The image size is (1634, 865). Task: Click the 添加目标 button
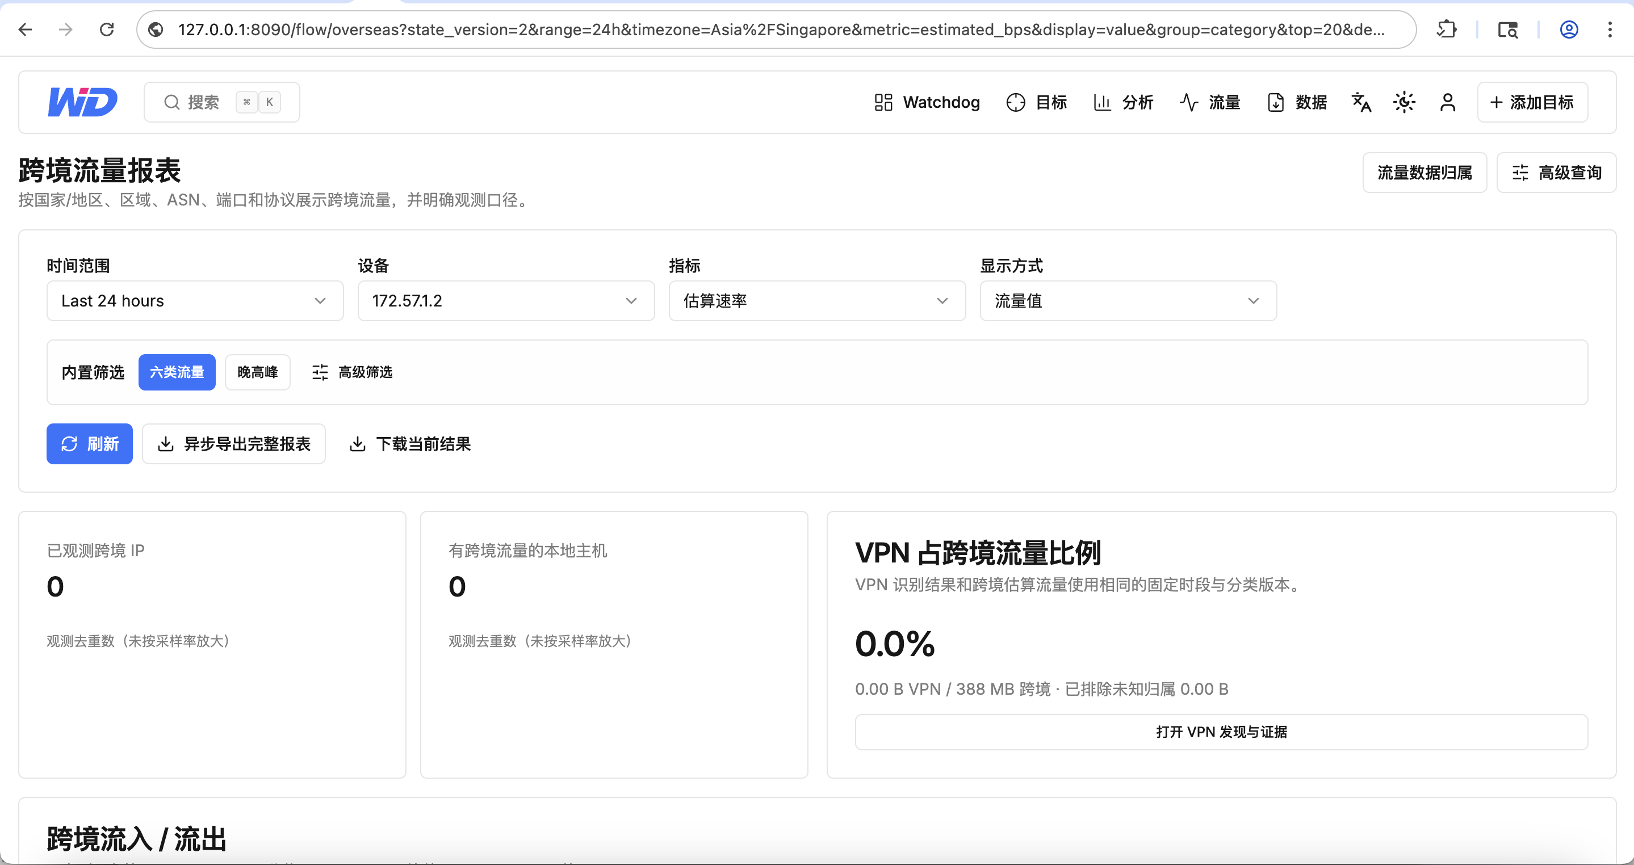pos(1532,102)
